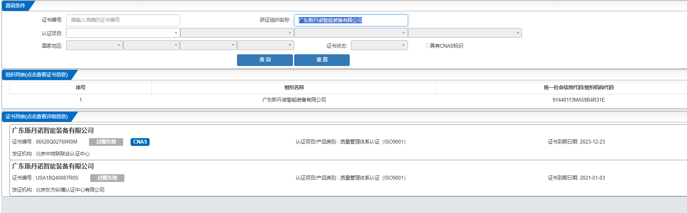The height and width of the screenshot is (213, 687).
Task: Open 广东斯丹诺智能装备有限公司 in organization table row
Action: click(x=294, y=100)
